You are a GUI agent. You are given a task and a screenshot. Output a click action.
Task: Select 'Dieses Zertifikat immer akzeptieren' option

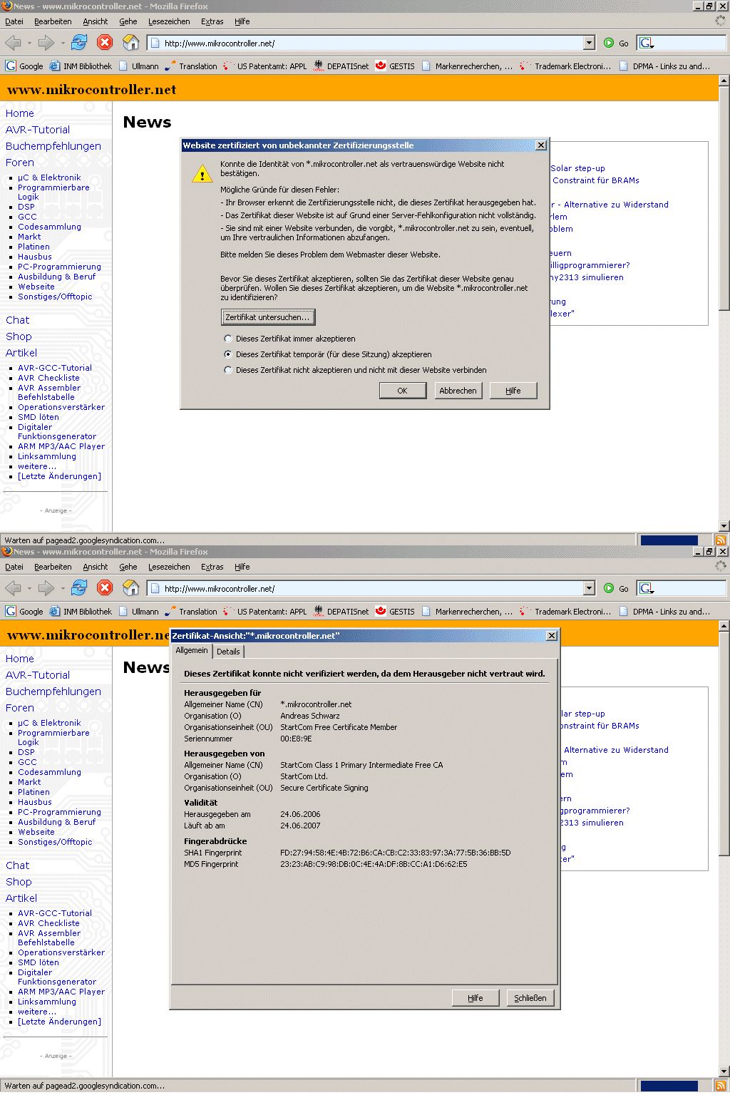pos(228,339)
